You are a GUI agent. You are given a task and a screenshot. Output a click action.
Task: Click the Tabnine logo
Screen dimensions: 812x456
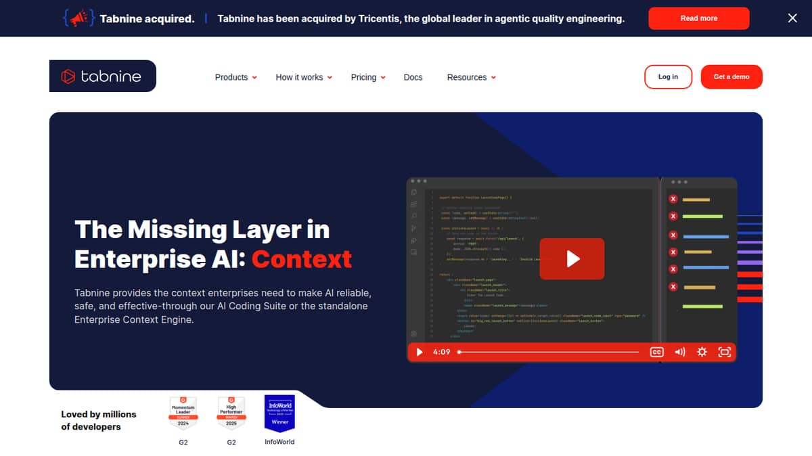point(103,76)
